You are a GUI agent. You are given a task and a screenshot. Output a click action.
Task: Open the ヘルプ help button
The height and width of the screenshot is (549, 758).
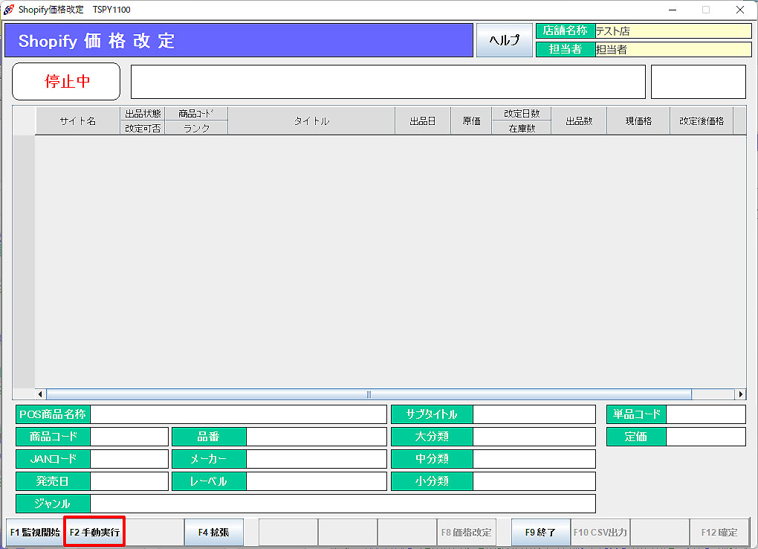pos(504,41)
